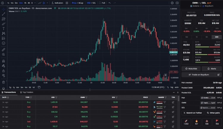Toggle chart between Price and MCap

pyautogui.click(x=77, y=3)
